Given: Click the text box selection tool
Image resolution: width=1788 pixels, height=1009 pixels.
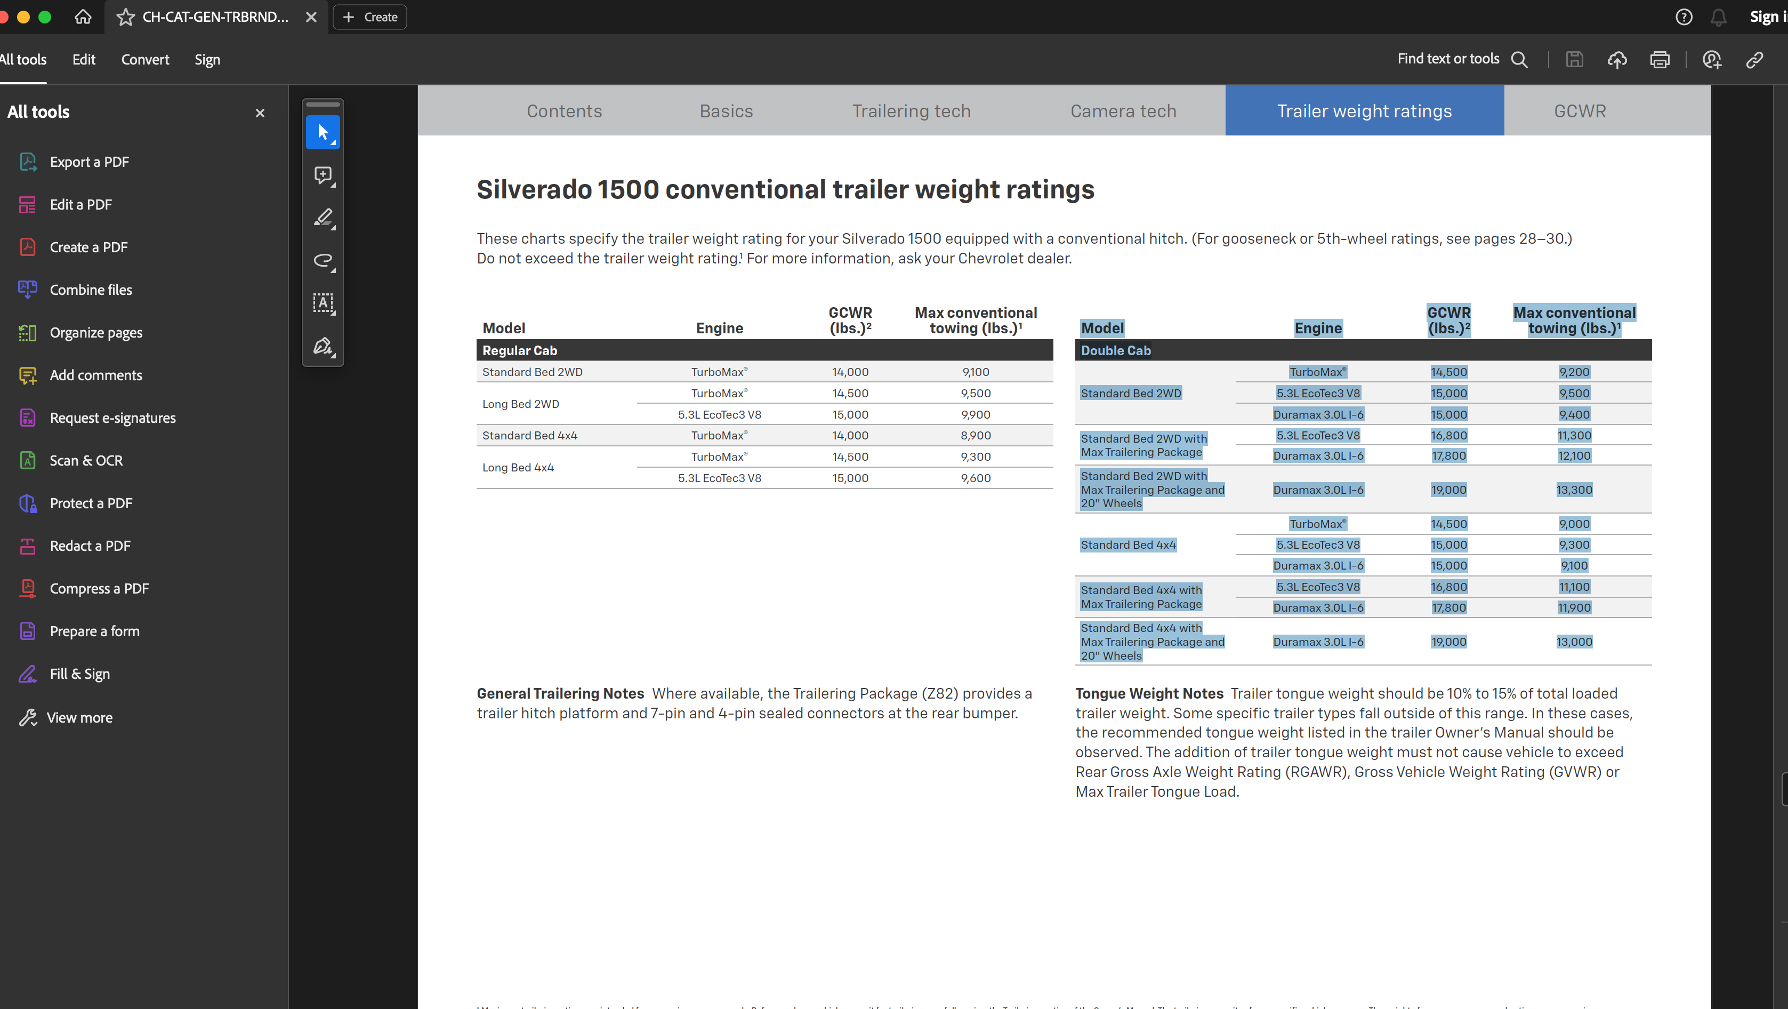Looking at the screenshot, I should point(323,303).
